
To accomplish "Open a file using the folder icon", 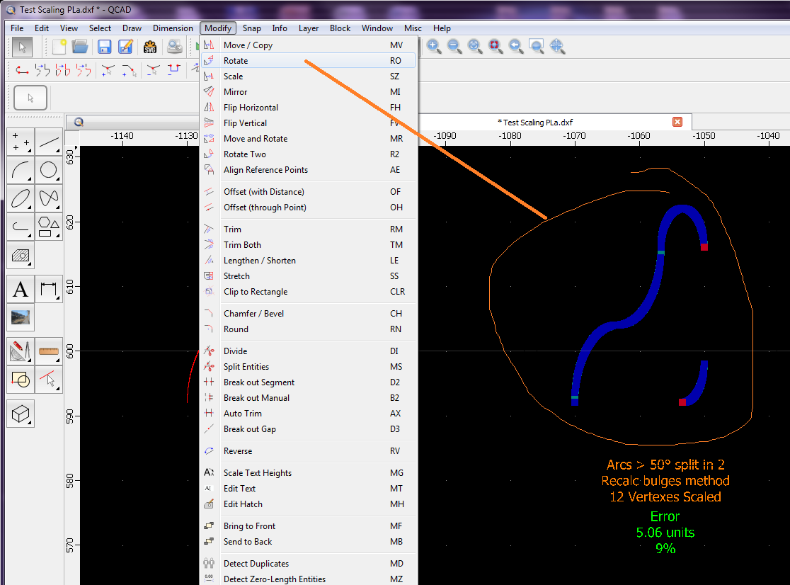I will pyautogui.click(x=80, y=47).
